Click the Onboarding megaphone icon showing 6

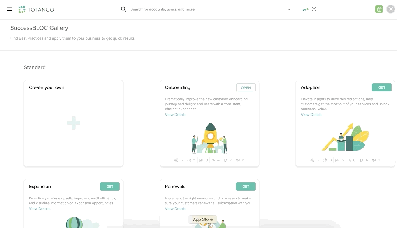[x=238, y=160]
